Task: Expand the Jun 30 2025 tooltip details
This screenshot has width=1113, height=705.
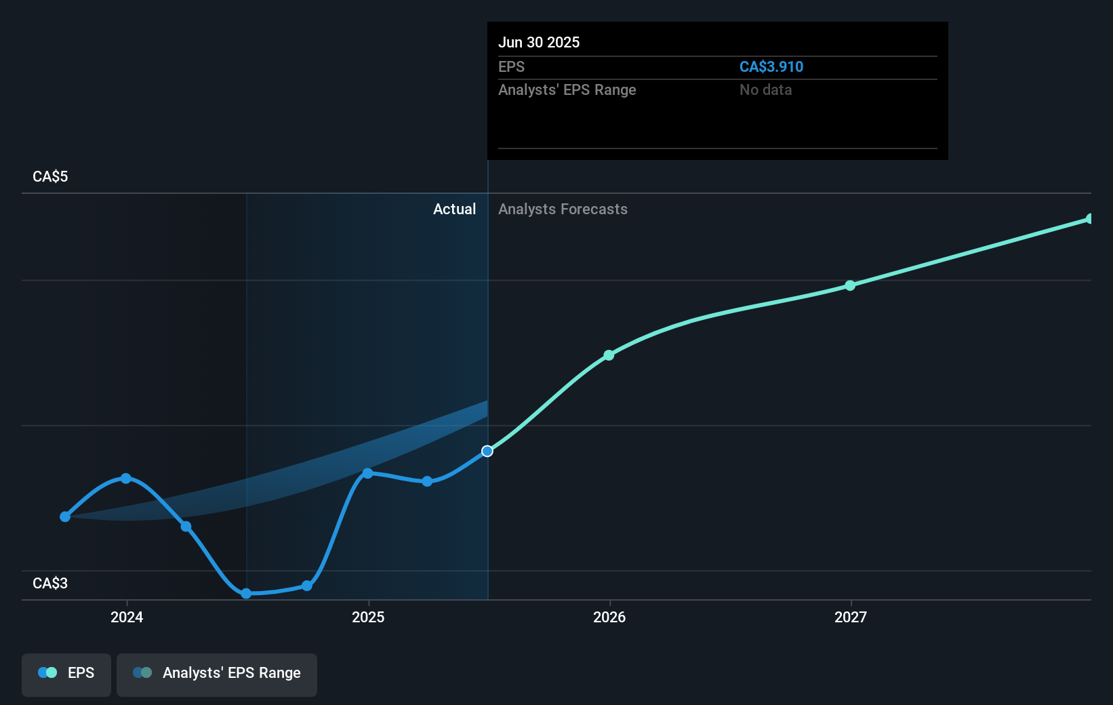Action: click(539, 42)
